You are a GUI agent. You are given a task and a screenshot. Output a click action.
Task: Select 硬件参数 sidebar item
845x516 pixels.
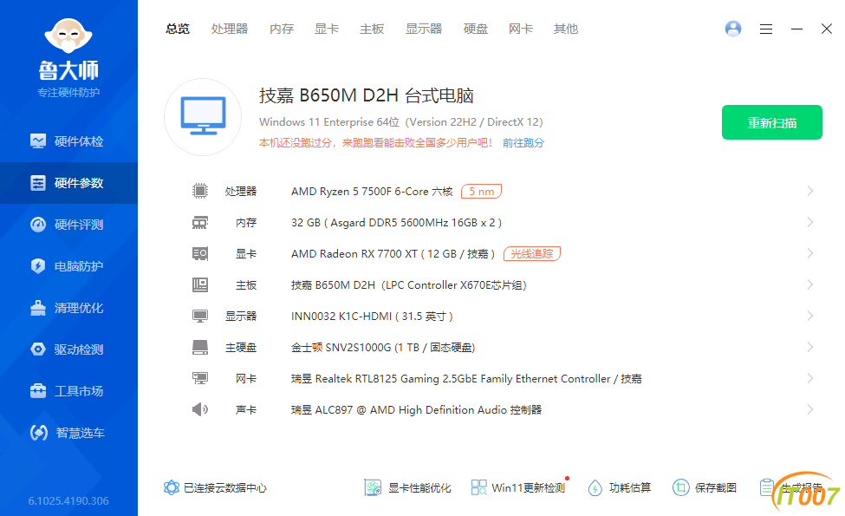click(68, 183)
